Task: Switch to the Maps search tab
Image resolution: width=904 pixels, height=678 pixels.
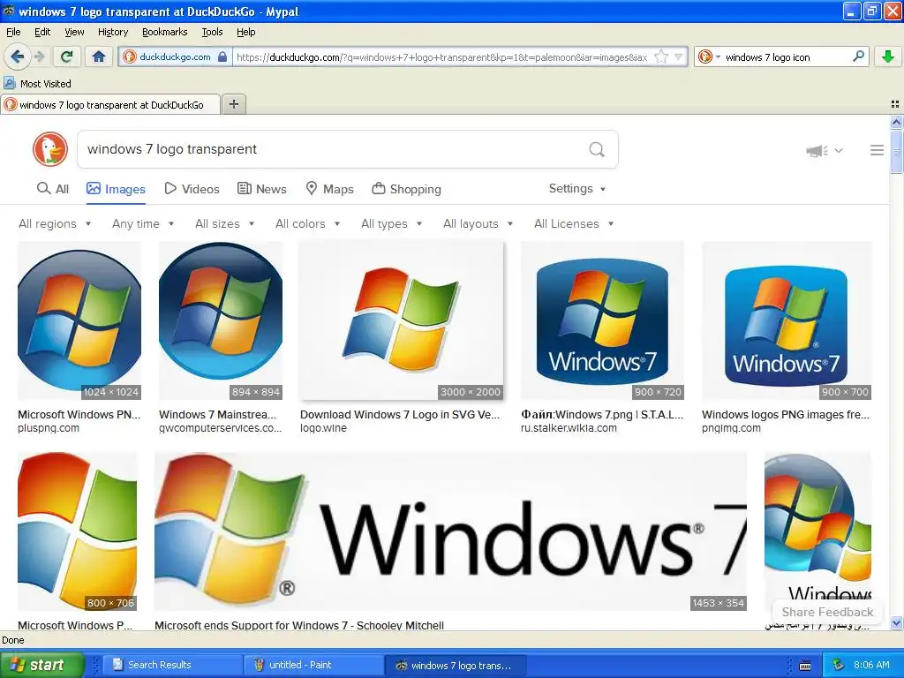Action: (330, 189)
